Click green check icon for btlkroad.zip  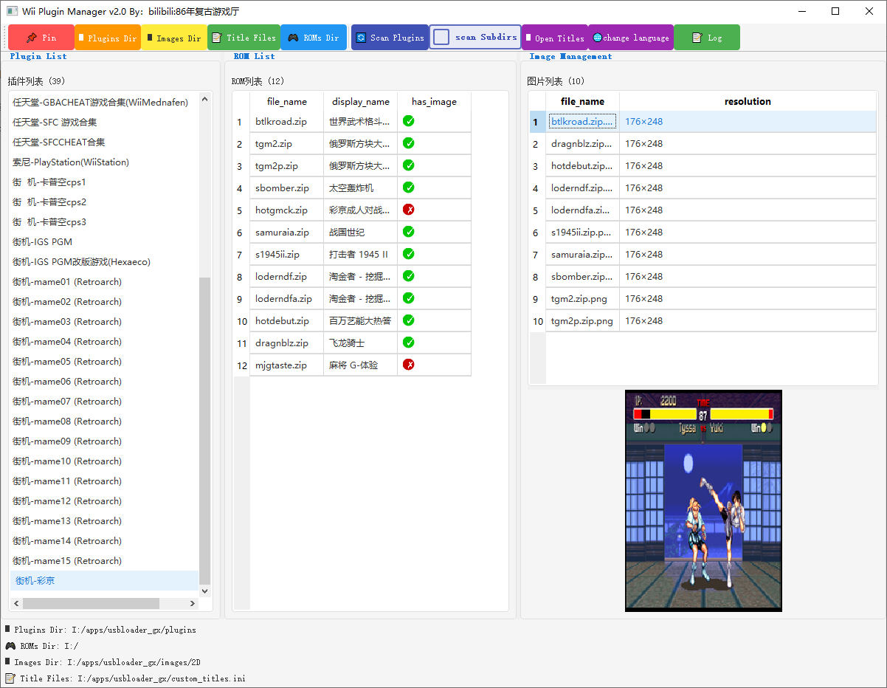point(409,121)
